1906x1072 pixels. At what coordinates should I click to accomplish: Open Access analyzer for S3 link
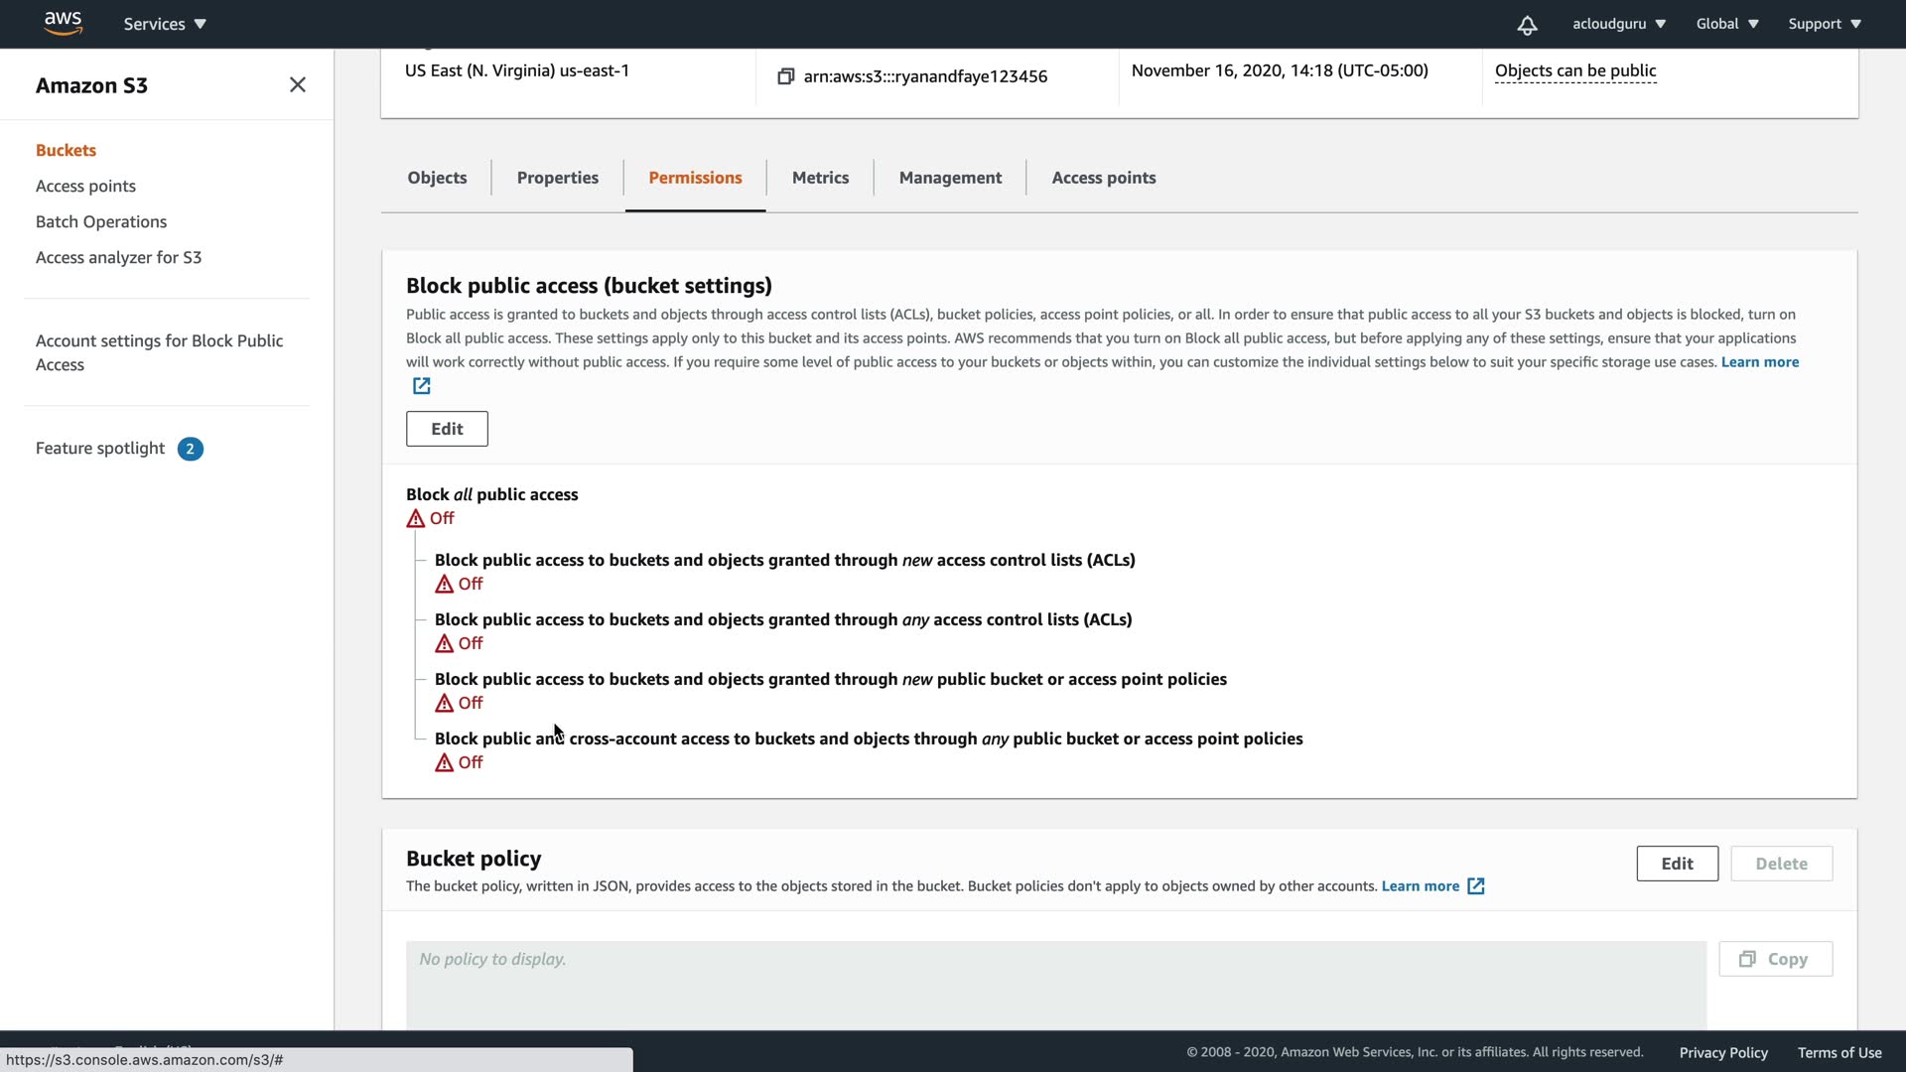tap(118, 257)
